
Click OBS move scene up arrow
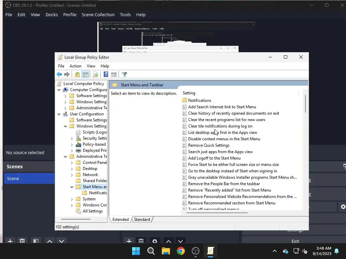[50, 241]
